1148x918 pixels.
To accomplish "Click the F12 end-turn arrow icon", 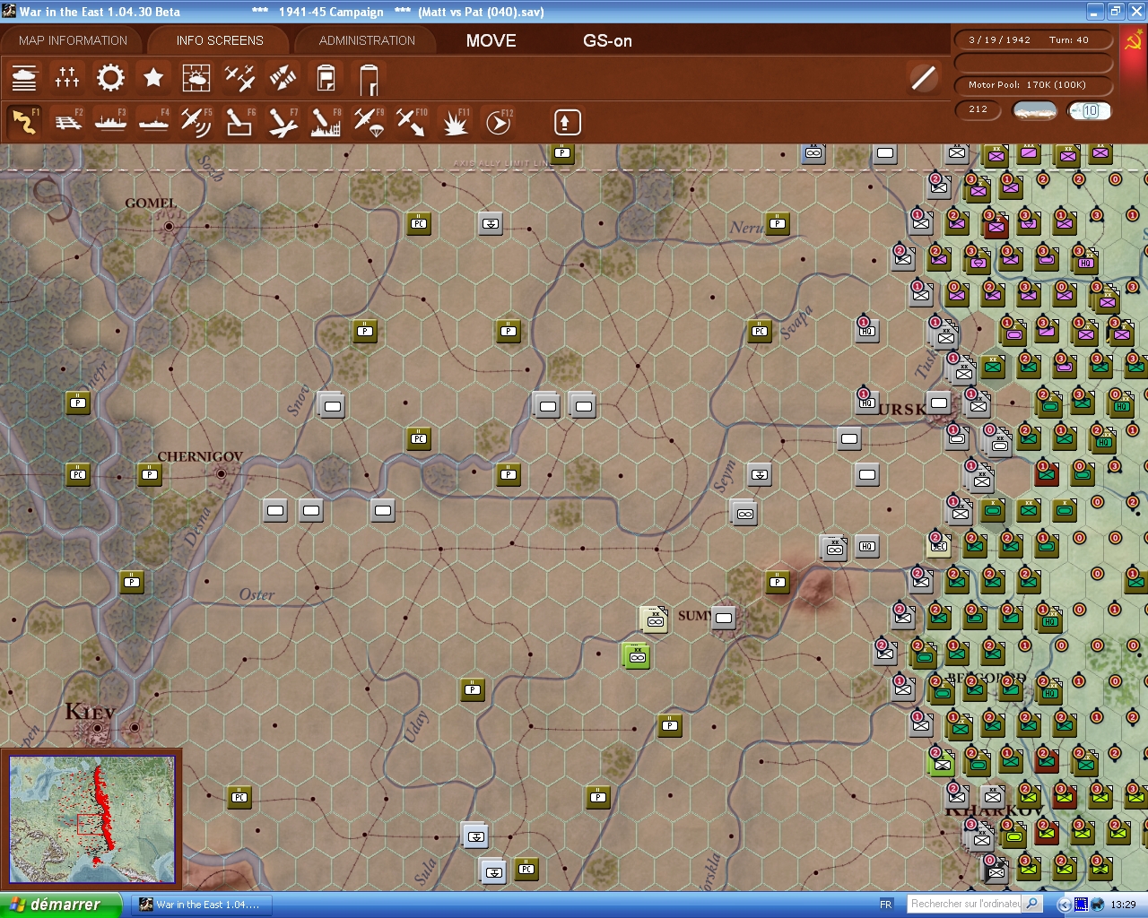I will [498, 122].
